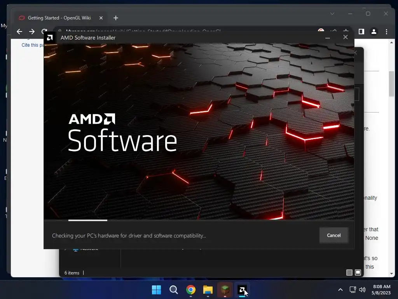398x299 pixels.
Task: Switch File Explorer to details view
Action: pos(349,273)
